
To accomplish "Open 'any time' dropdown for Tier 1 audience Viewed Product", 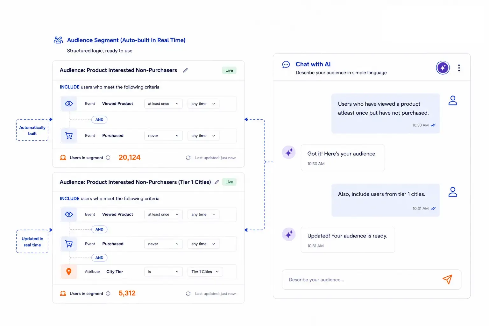I will pyautogui.click(x=203, y=215).
